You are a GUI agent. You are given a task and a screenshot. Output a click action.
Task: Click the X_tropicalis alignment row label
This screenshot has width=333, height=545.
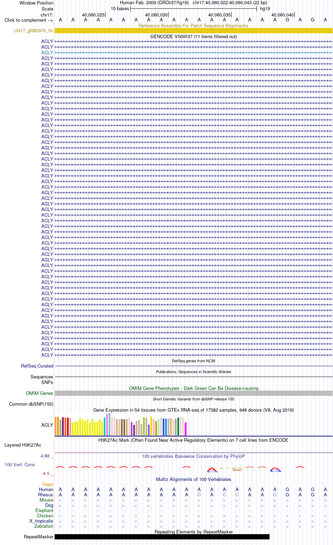tap(41, 521)
